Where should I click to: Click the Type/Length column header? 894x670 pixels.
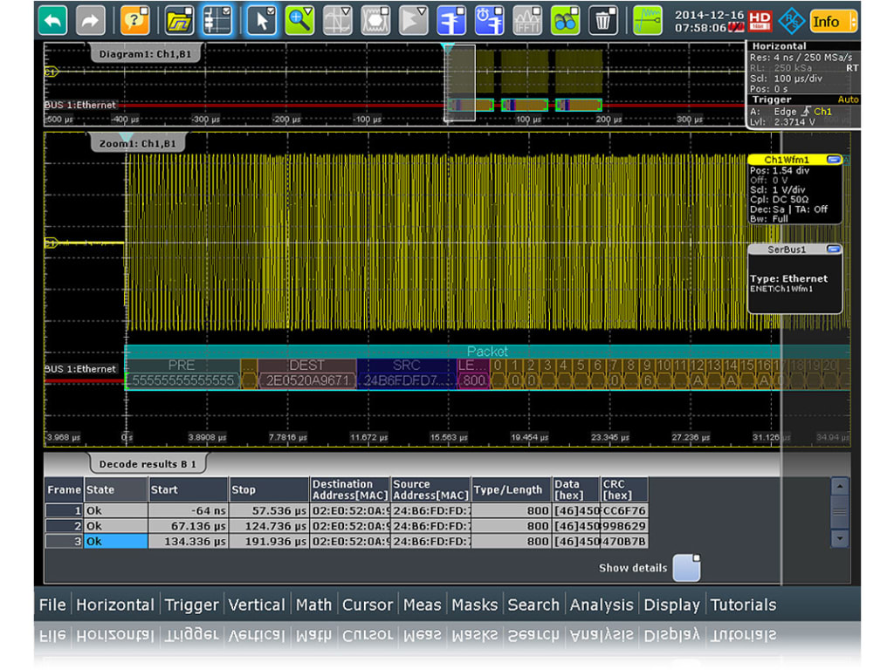(x=512, y=489)
